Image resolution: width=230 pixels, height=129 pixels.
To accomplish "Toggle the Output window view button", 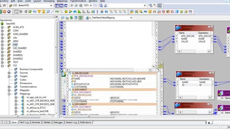I will (61, 6).
